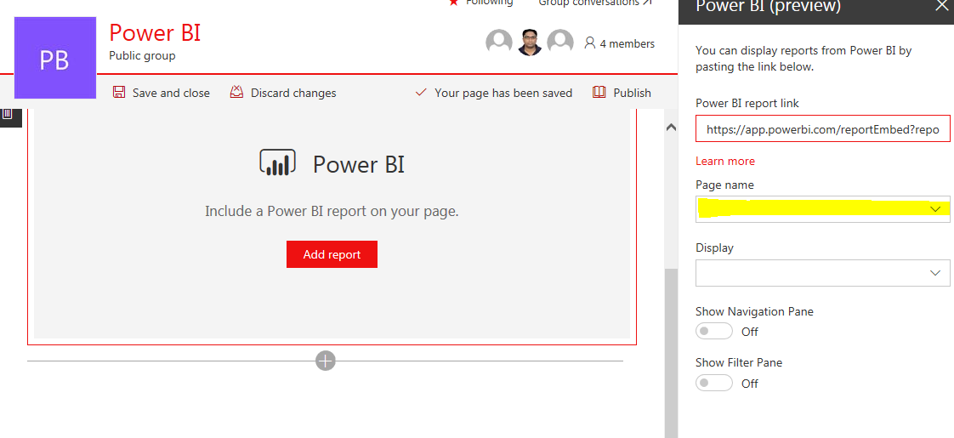Image resolution: width=954 pixels, height=438 pixels.
Task: Open the Power BI group title
Action: point(155,33)
